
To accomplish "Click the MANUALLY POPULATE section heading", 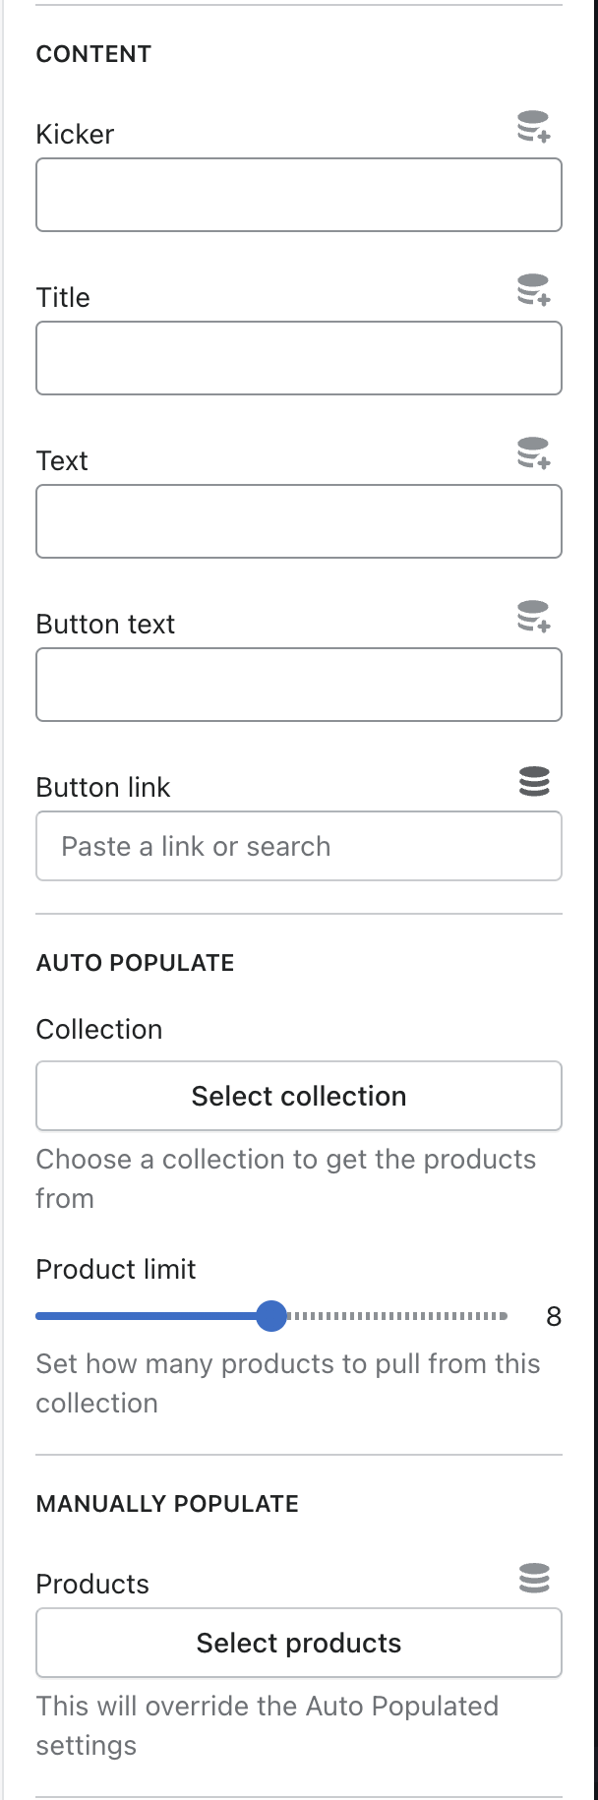I will (x=167, y=1504).
